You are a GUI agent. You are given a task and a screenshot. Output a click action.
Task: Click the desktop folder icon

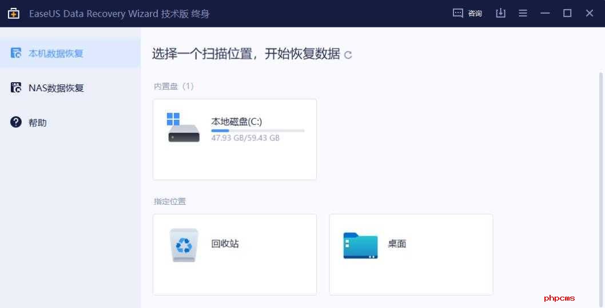(x=360, y=246)
